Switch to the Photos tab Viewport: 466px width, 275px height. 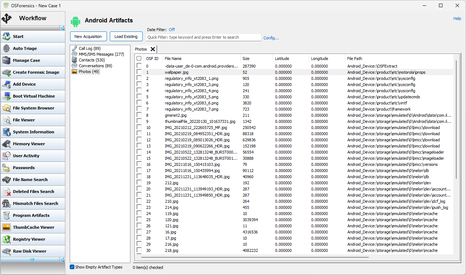141,49
